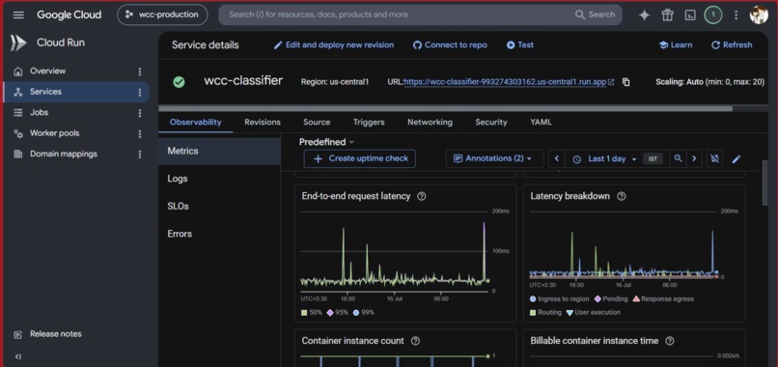Click the Cloud Run product icon
778x367 pixels.
[x=18, y=43]
